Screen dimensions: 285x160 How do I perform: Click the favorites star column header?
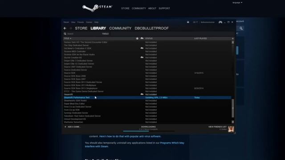[x=137, y=38]
